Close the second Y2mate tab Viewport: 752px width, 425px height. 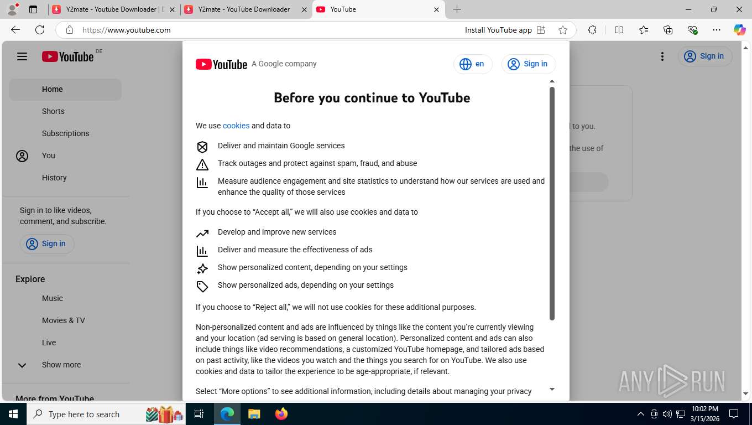304,9
